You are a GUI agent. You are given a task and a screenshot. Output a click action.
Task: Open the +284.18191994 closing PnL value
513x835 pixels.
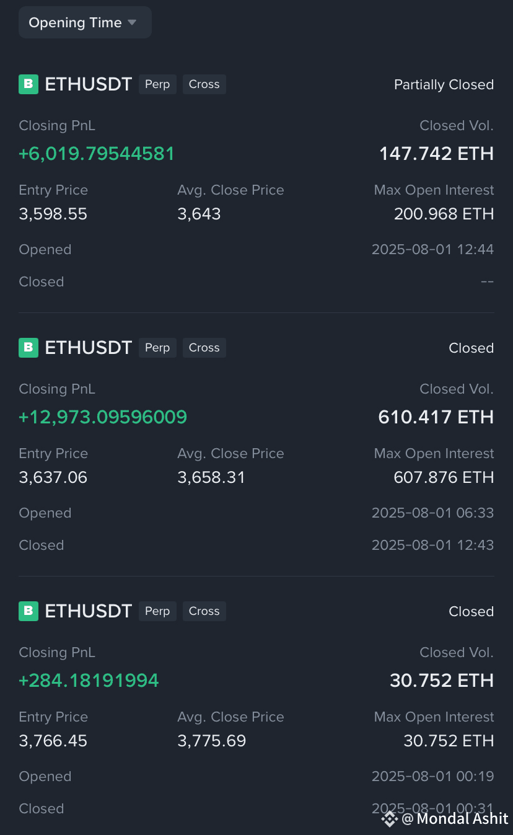pyautogui.click(x=89, y=681)
